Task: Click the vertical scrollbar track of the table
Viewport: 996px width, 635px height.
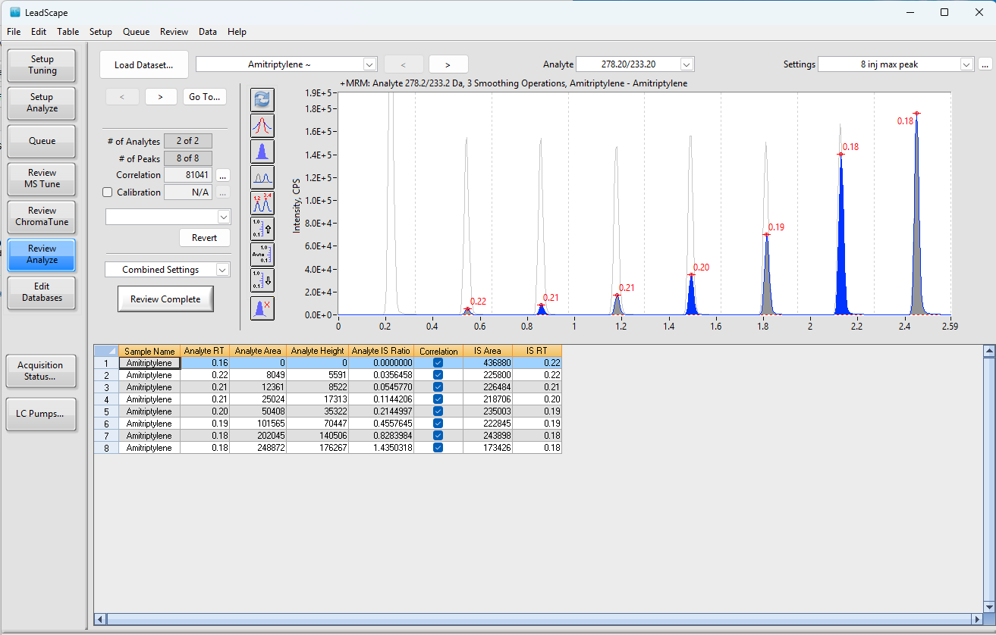Action: click(x=988, y=479)
